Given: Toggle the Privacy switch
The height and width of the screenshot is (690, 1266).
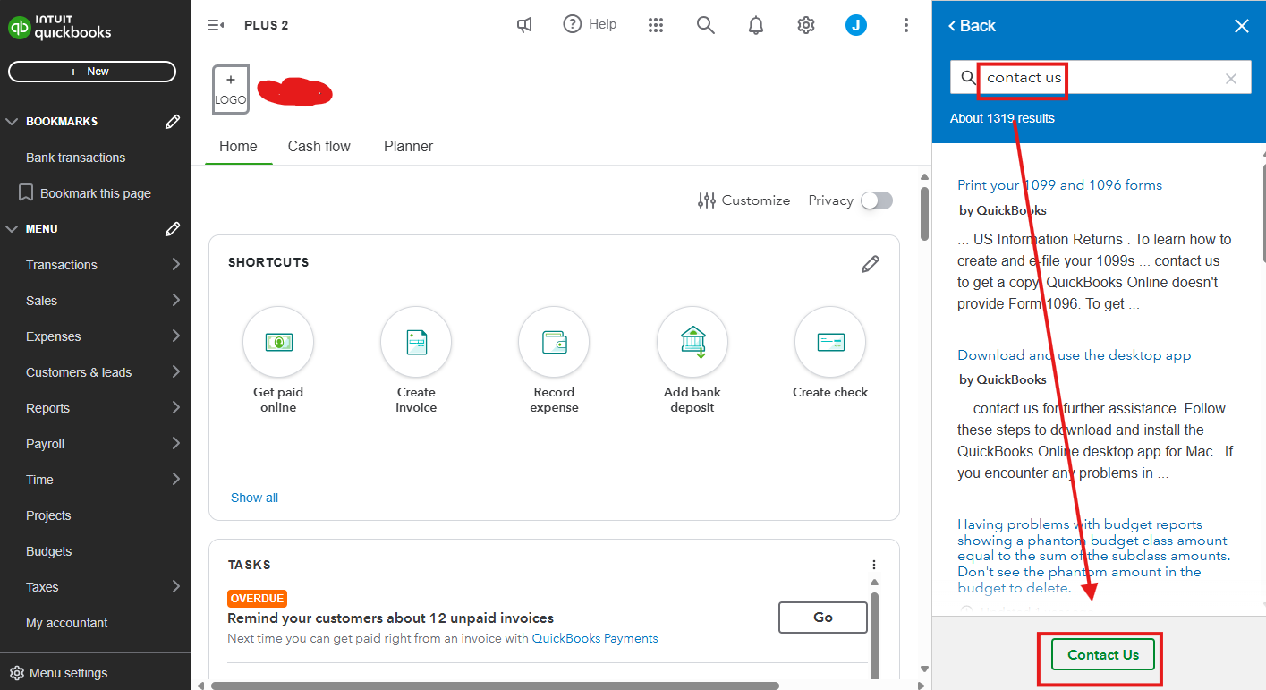Looking at the screenshot, I should click(877, 200).
